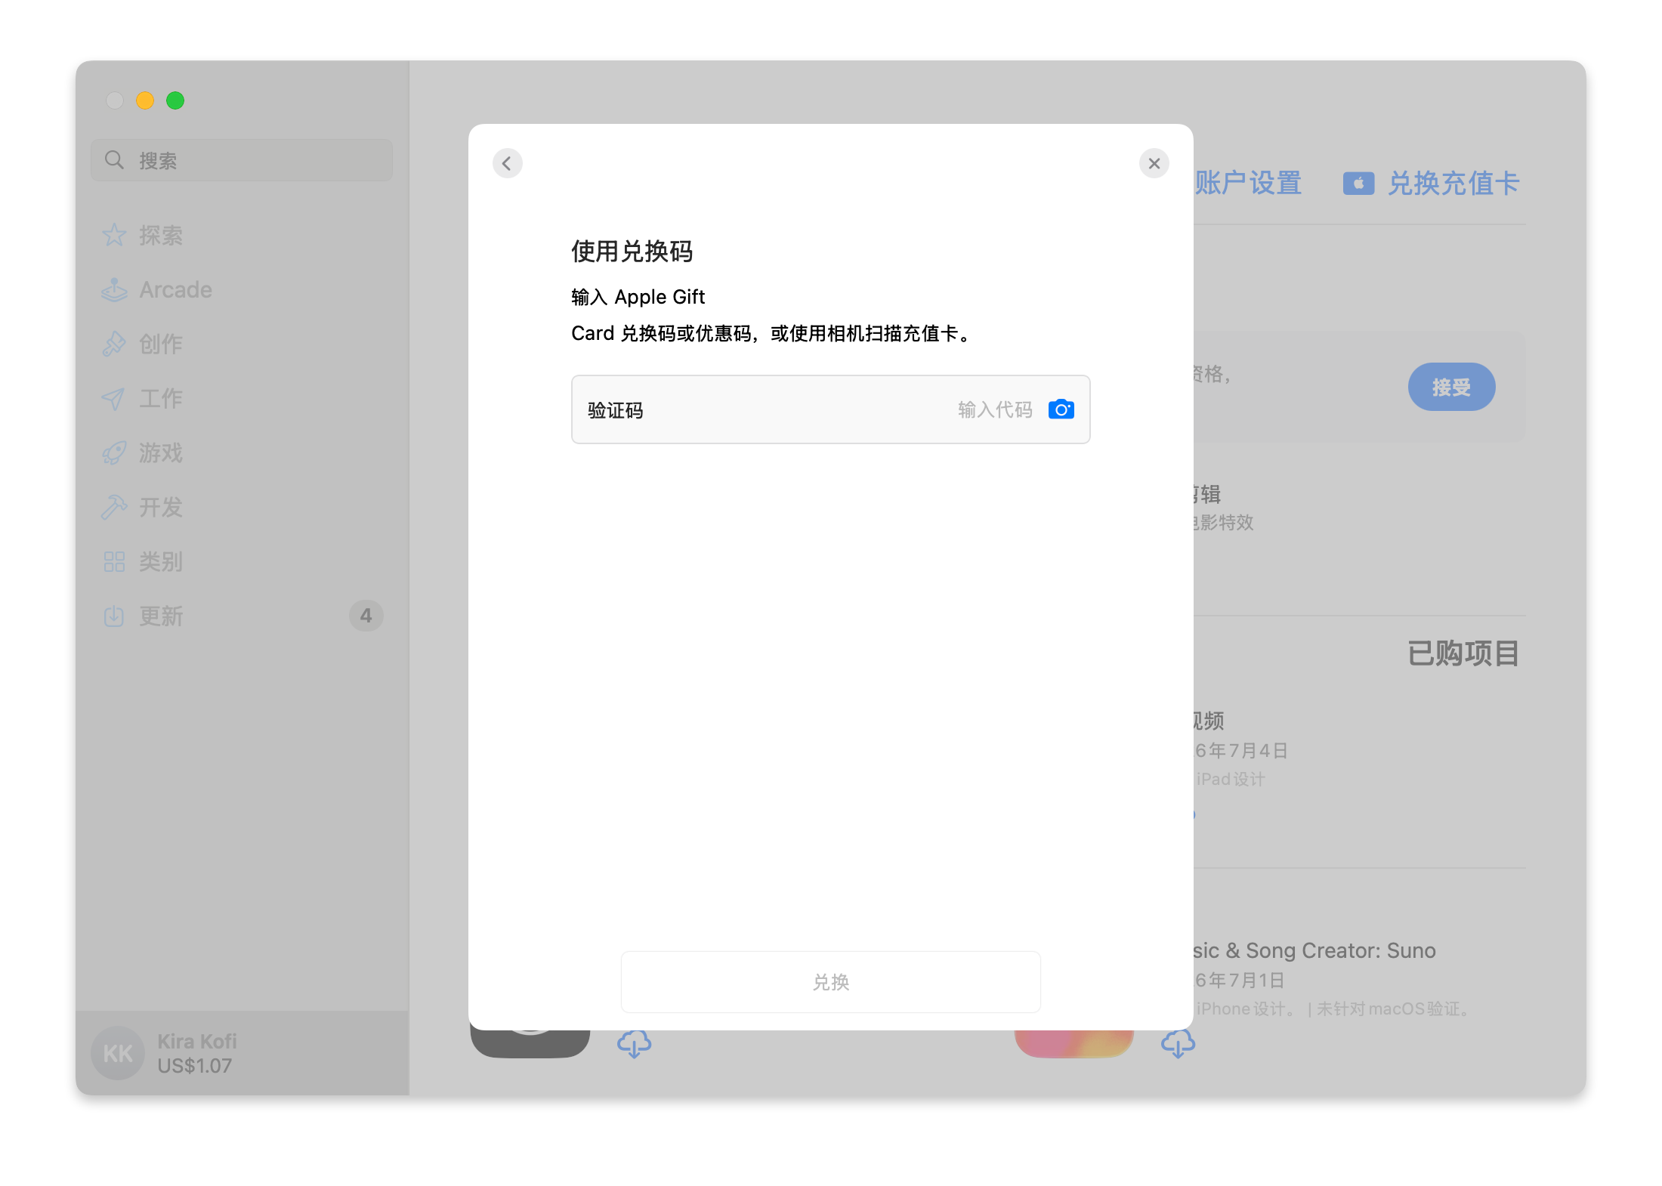Click the updates badge showing 4
Image resolution: width=1662 pixels, height=1186 pixels.
point(366,616)
